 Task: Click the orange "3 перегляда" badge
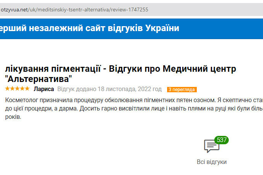pyautogui.click(x=182, y=90)
